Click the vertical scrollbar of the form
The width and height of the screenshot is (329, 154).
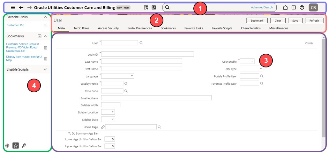click(x=324, y=88)
